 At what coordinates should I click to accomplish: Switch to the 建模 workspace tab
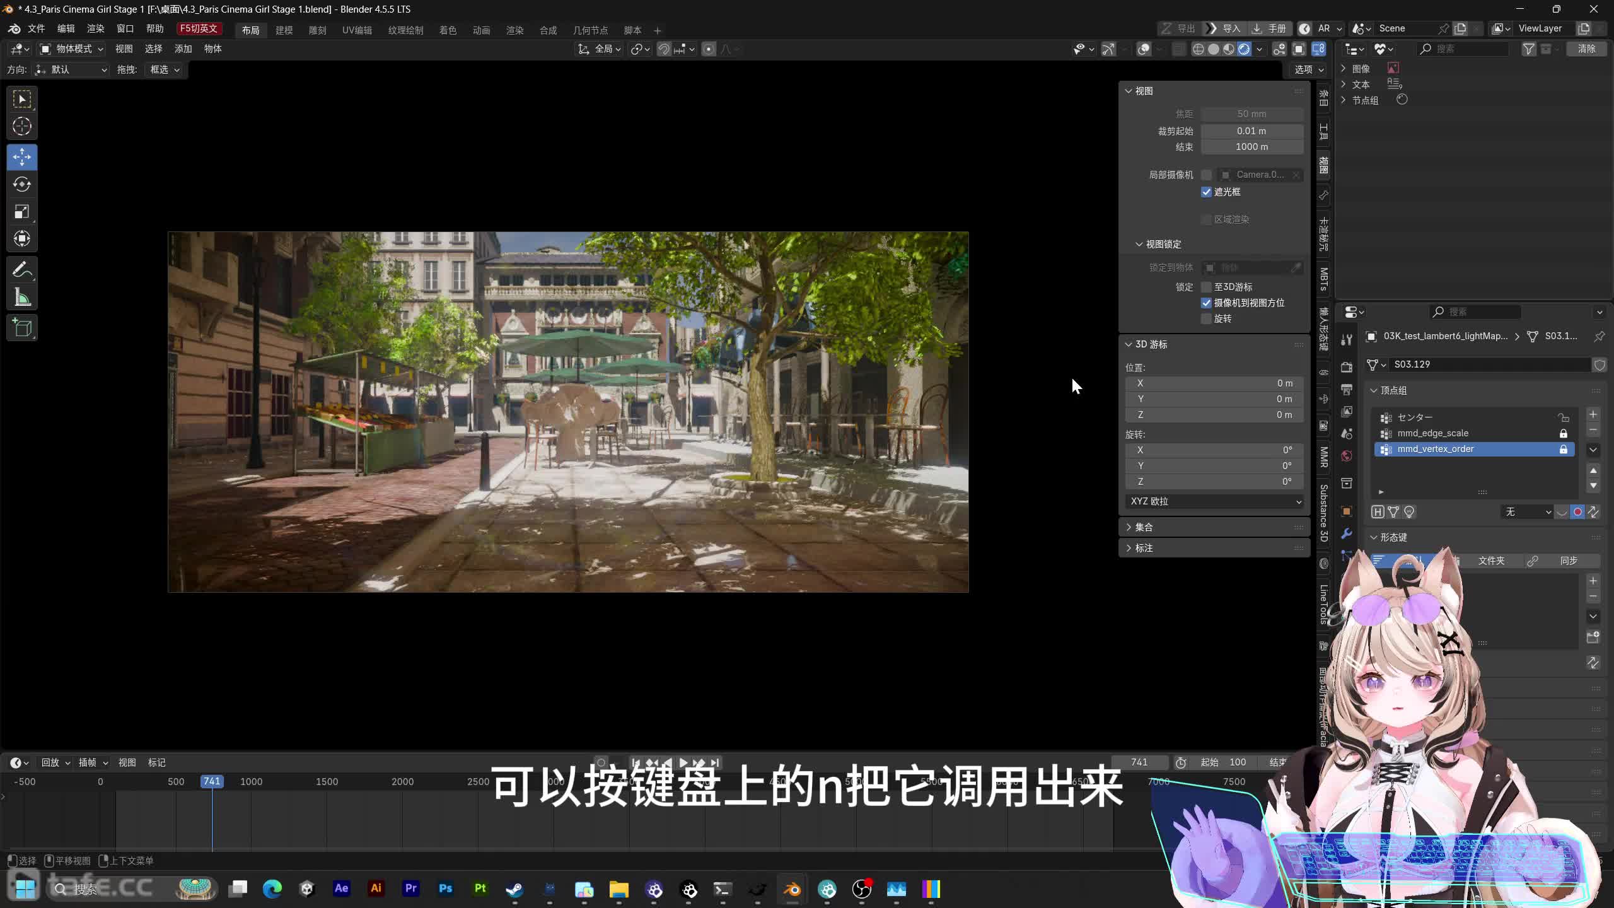[284, 30]
